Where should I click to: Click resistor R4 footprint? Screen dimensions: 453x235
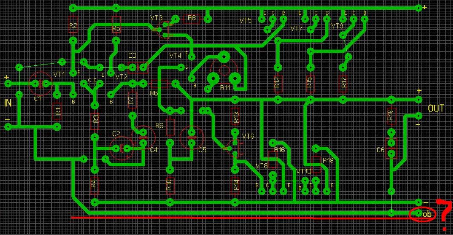[94, 185]
